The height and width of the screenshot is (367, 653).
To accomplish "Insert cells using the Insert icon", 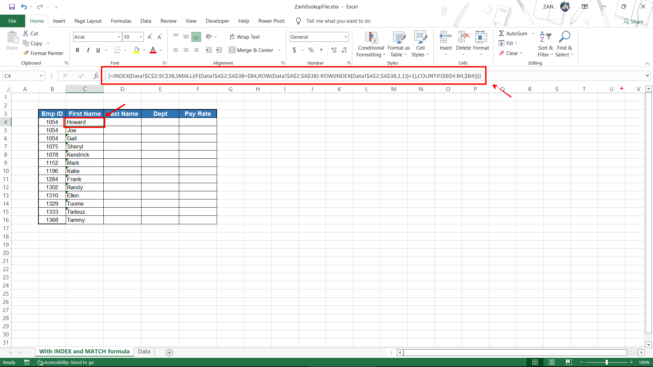I will tap(445, 43).
